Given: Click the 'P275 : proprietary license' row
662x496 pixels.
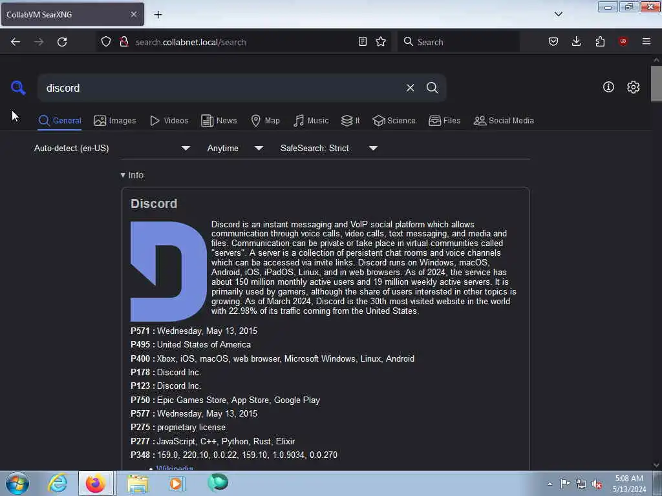Looking at the screenshot, I should tap(178, 428).
